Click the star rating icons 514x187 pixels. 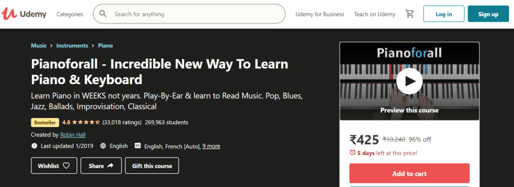86,122
